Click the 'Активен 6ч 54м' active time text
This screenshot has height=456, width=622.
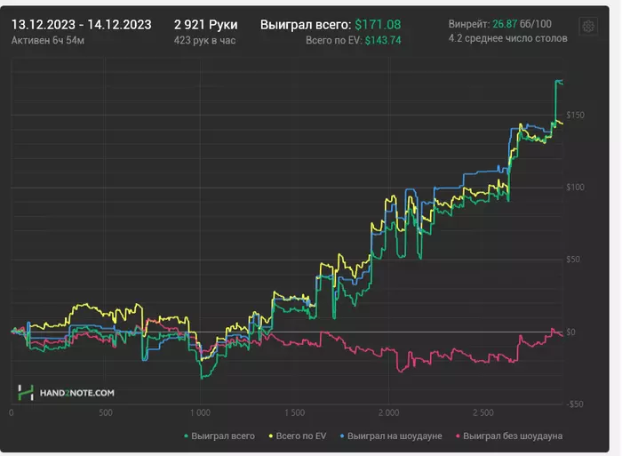tap(48, 40)
